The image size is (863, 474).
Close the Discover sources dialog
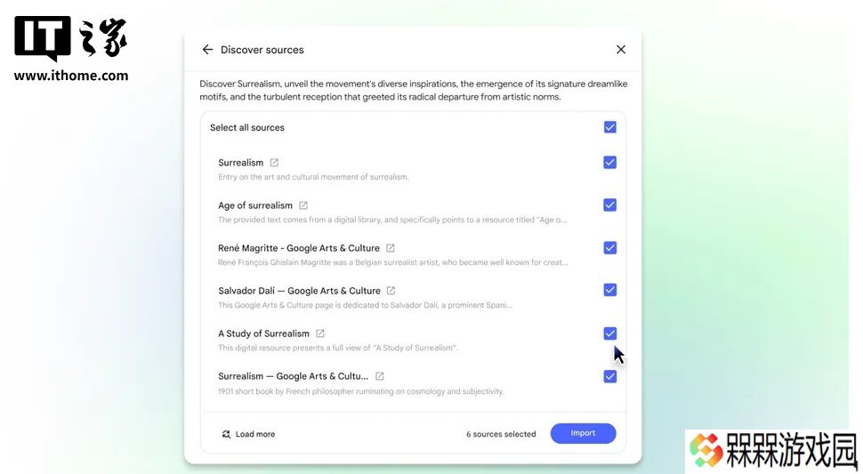pyautogui.click(x=621, y=50)
